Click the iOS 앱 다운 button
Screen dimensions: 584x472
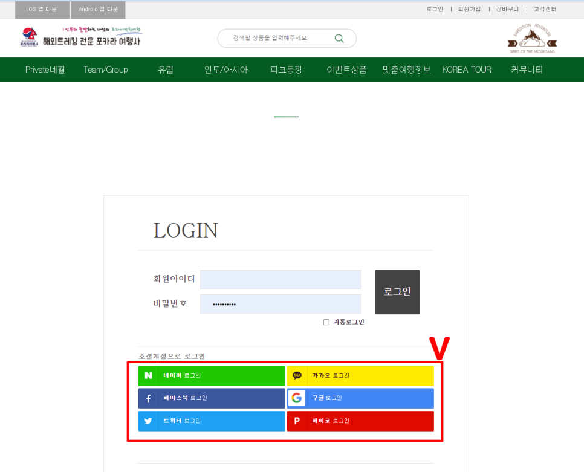42,10
